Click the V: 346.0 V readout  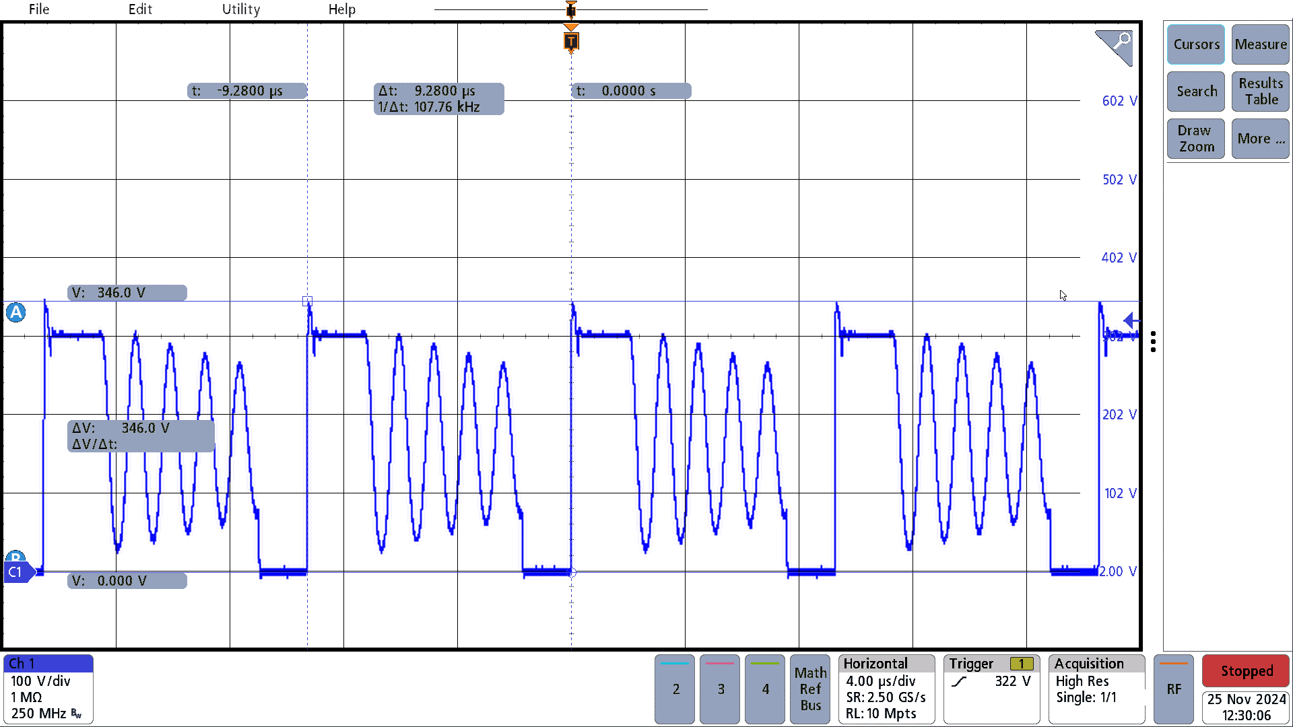(127, 293)
